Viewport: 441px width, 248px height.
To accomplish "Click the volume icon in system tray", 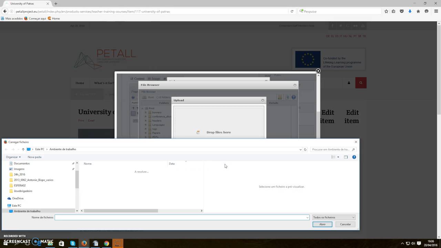I will coord(413,244).
